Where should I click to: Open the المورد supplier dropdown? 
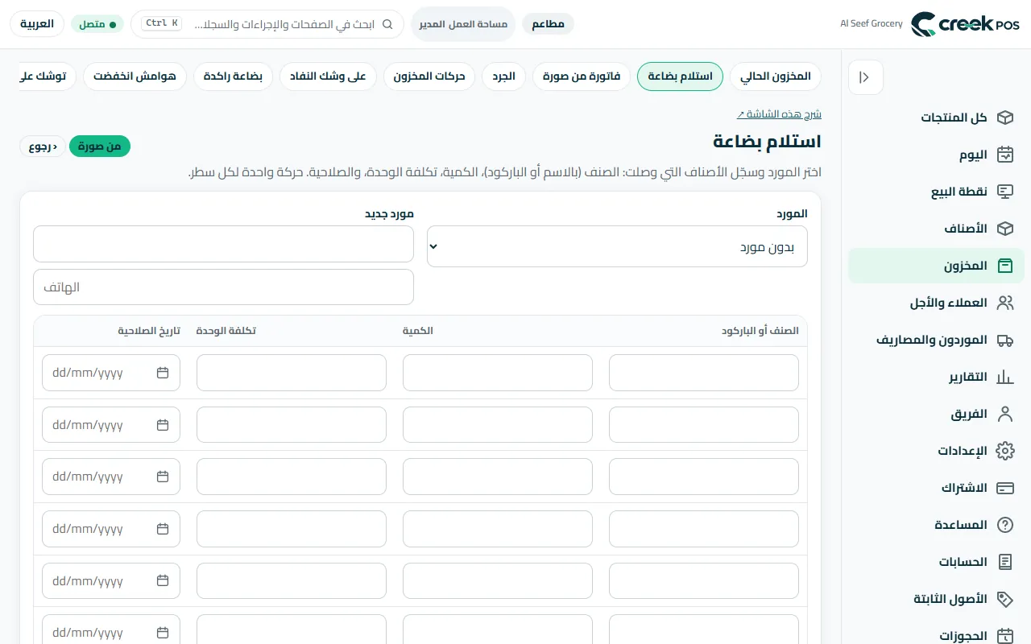click(617, 246)
